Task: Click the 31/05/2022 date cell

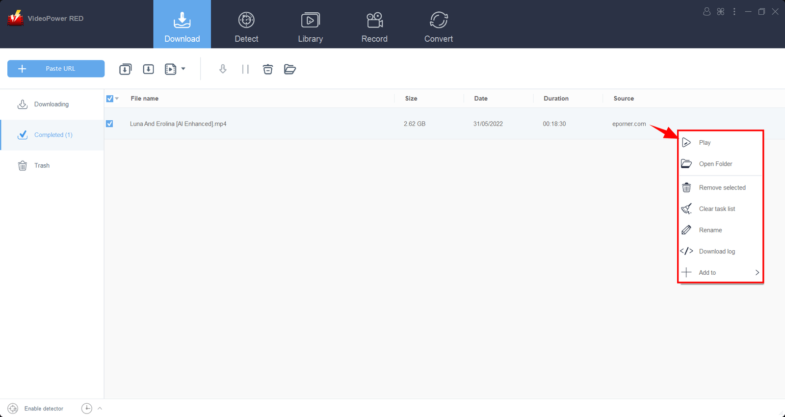Action: pos(488,124)
